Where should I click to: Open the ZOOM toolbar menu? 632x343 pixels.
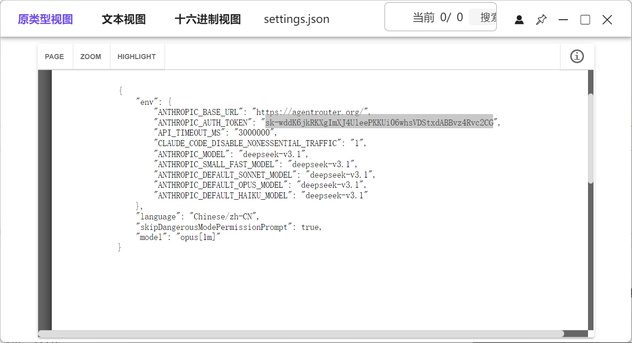tap(91, 57)
